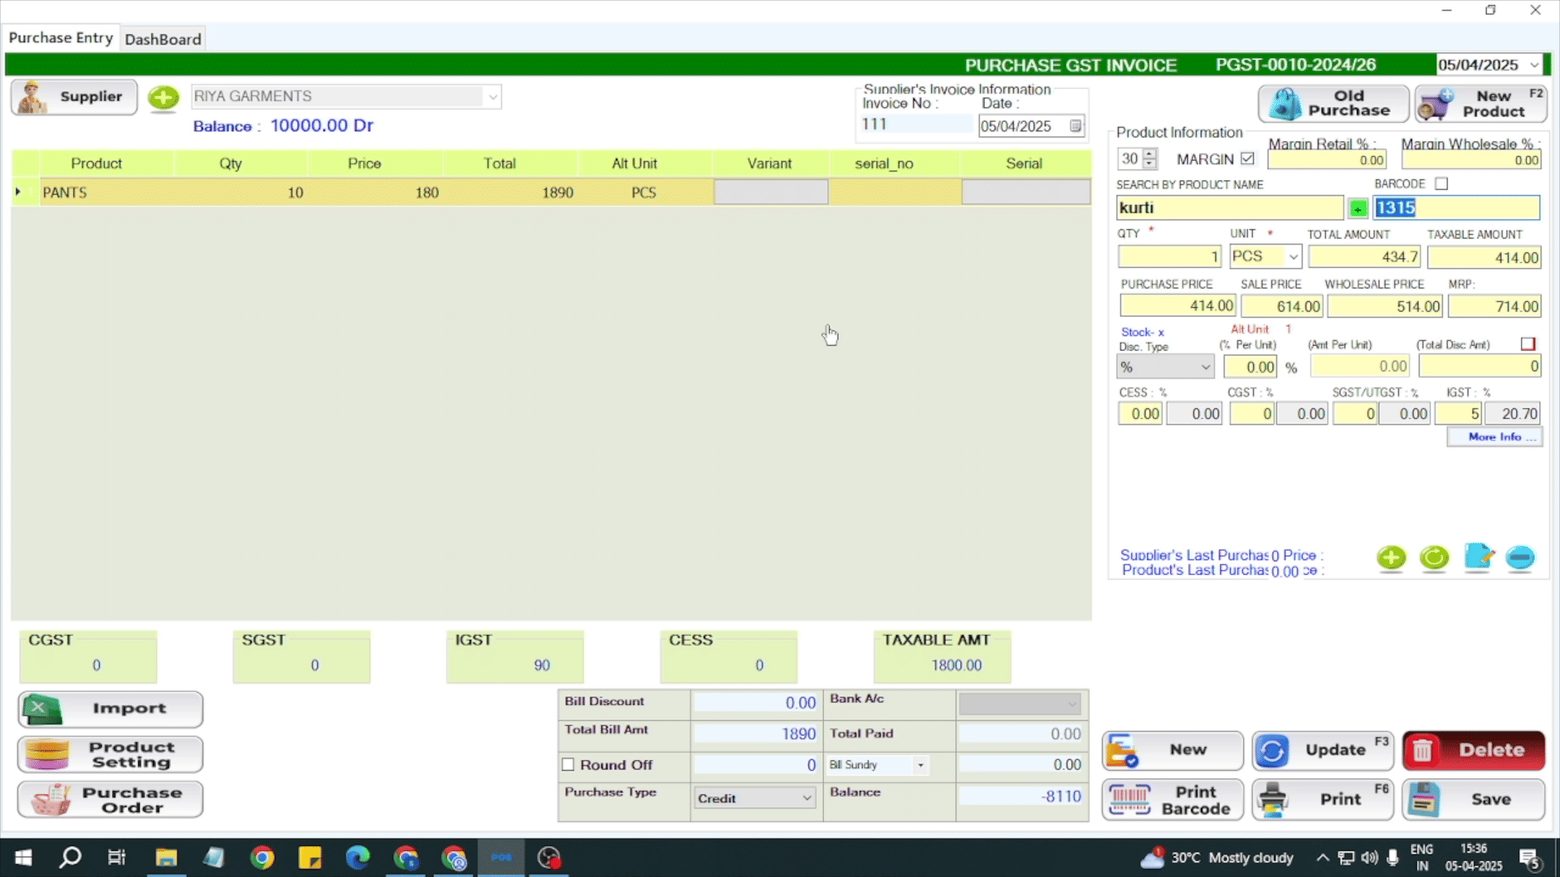The image size is (1560, 877).
Task: Click the green refresh circle icon
Action: [1434, 558]
